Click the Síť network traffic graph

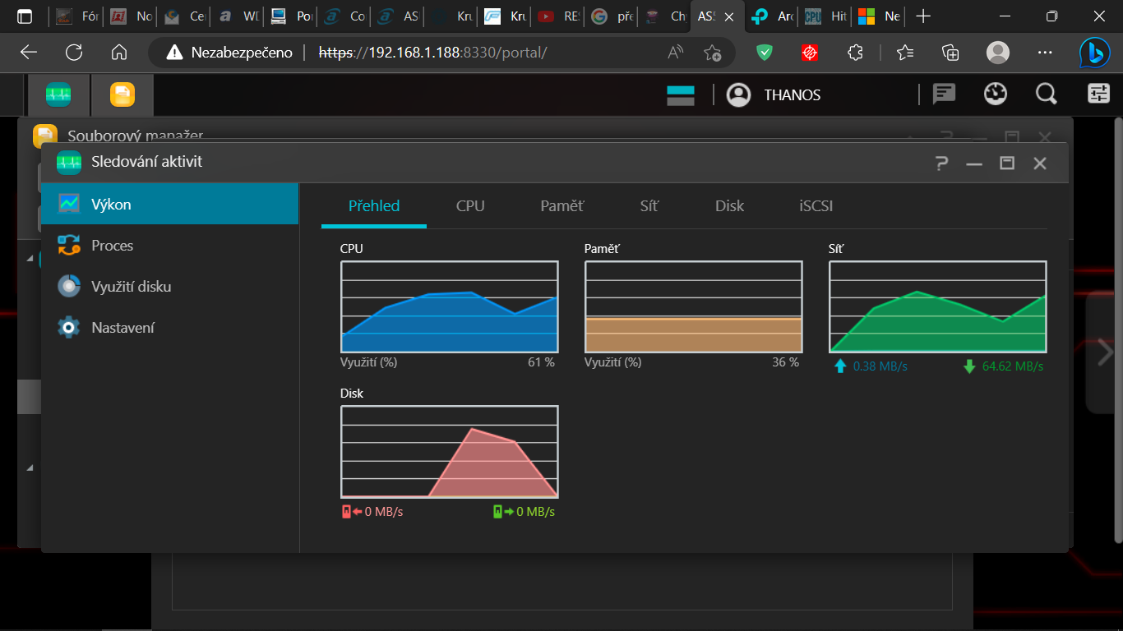point(937,307)
